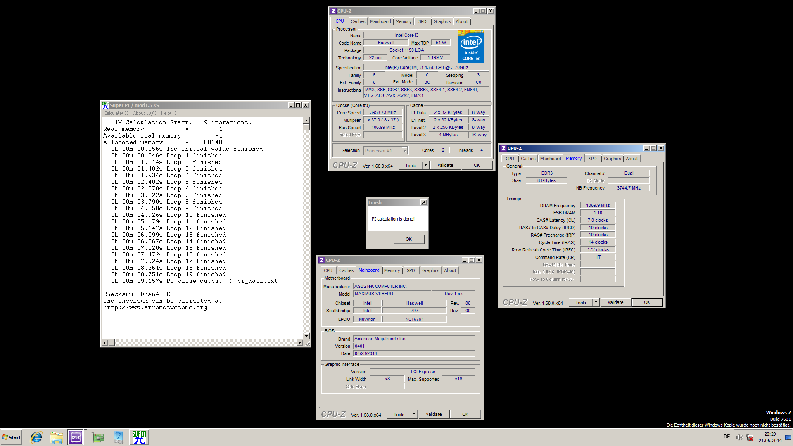Click the CPU-Z Mainboard window title icon
This screenshot has width=793, height=446.
(322, 260)
